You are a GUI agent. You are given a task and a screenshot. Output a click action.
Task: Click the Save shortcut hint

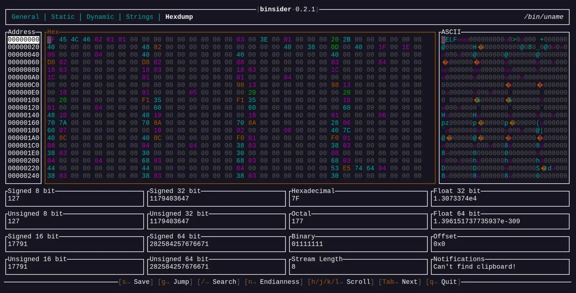(136, 282)
